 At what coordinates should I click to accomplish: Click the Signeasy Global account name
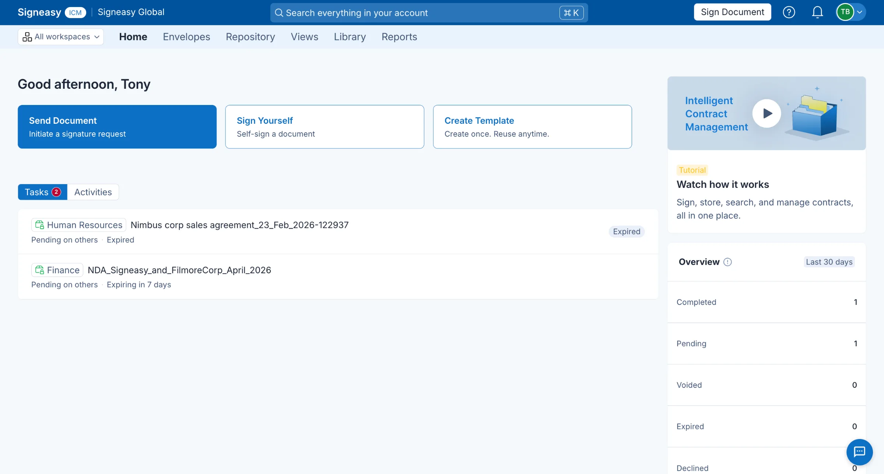(131, 12)
